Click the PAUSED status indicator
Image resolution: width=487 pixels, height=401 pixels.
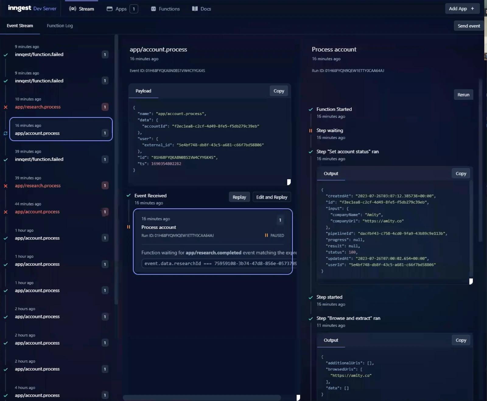[x=274, y=235]
